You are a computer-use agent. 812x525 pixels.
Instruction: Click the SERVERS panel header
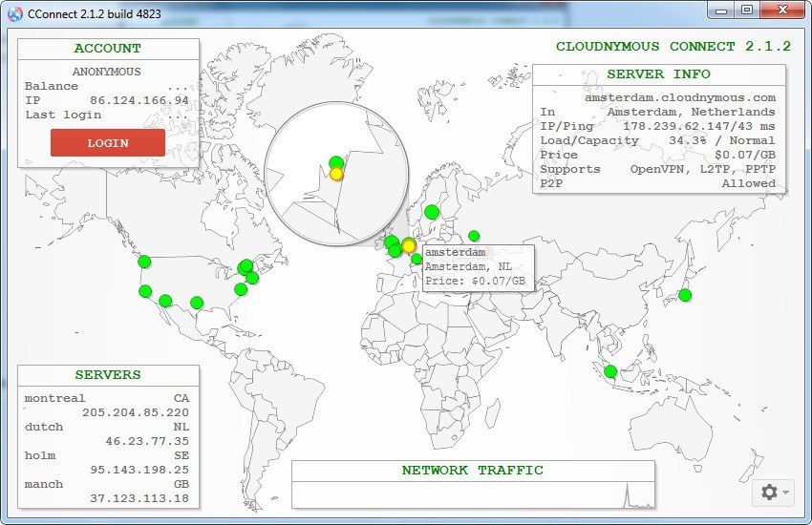108,374
